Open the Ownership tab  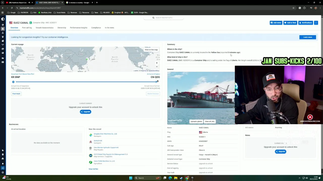[62, 28]
